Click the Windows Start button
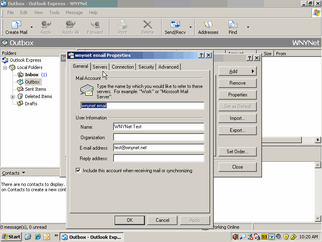322x242 pixels. click(x=11, y=237)
